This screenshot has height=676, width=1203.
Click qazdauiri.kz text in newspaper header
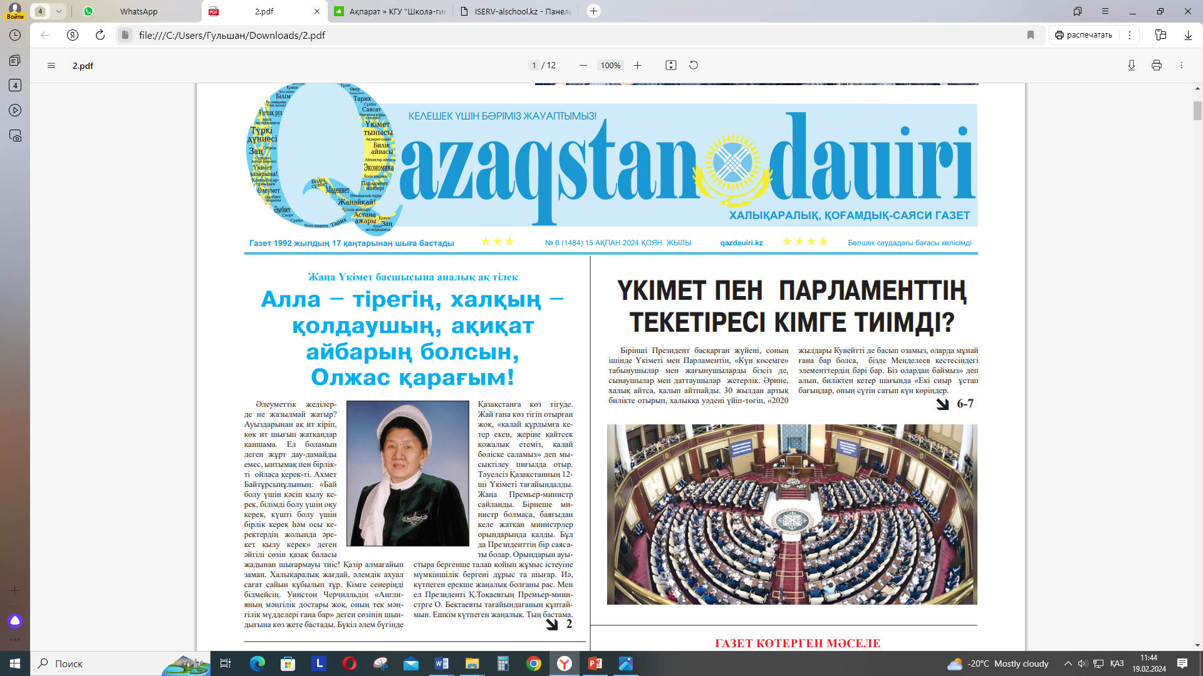[x=741, y=243]
